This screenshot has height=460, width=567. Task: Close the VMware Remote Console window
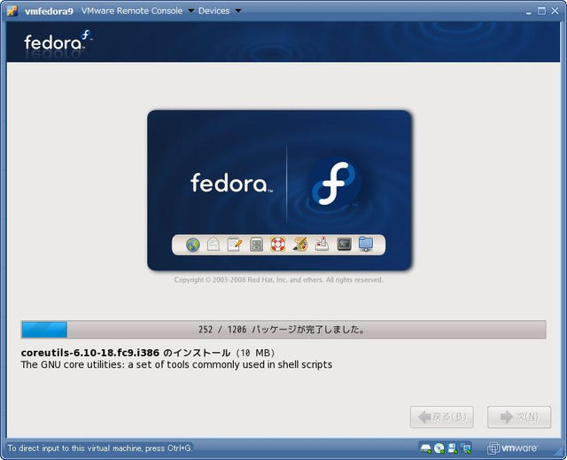[x=555, y=12]
